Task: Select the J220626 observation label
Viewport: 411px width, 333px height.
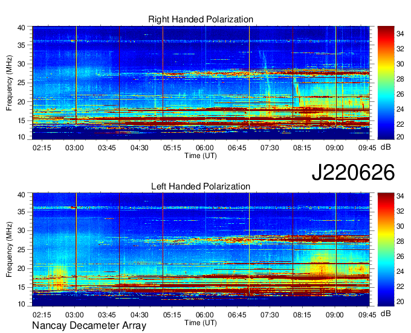Action: [353, 173]
